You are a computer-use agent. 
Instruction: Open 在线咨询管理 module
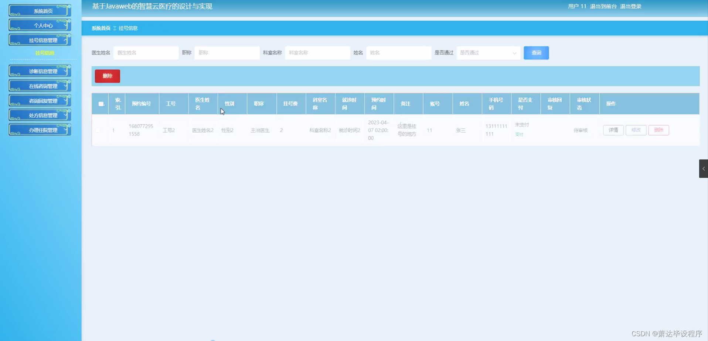(40, 85)
